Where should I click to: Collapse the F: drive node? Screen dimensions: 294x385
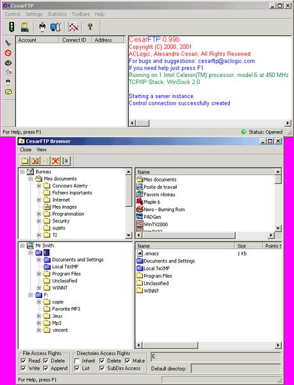[x=30, y=295]
